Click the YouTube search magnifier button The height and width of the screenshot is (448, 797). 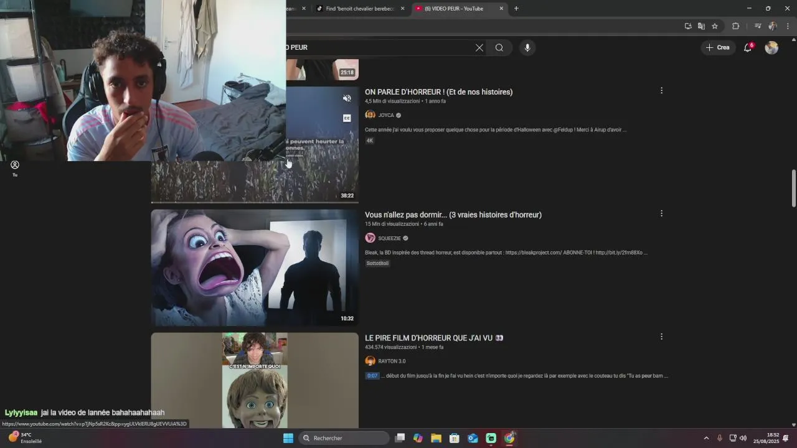point(499,47)
